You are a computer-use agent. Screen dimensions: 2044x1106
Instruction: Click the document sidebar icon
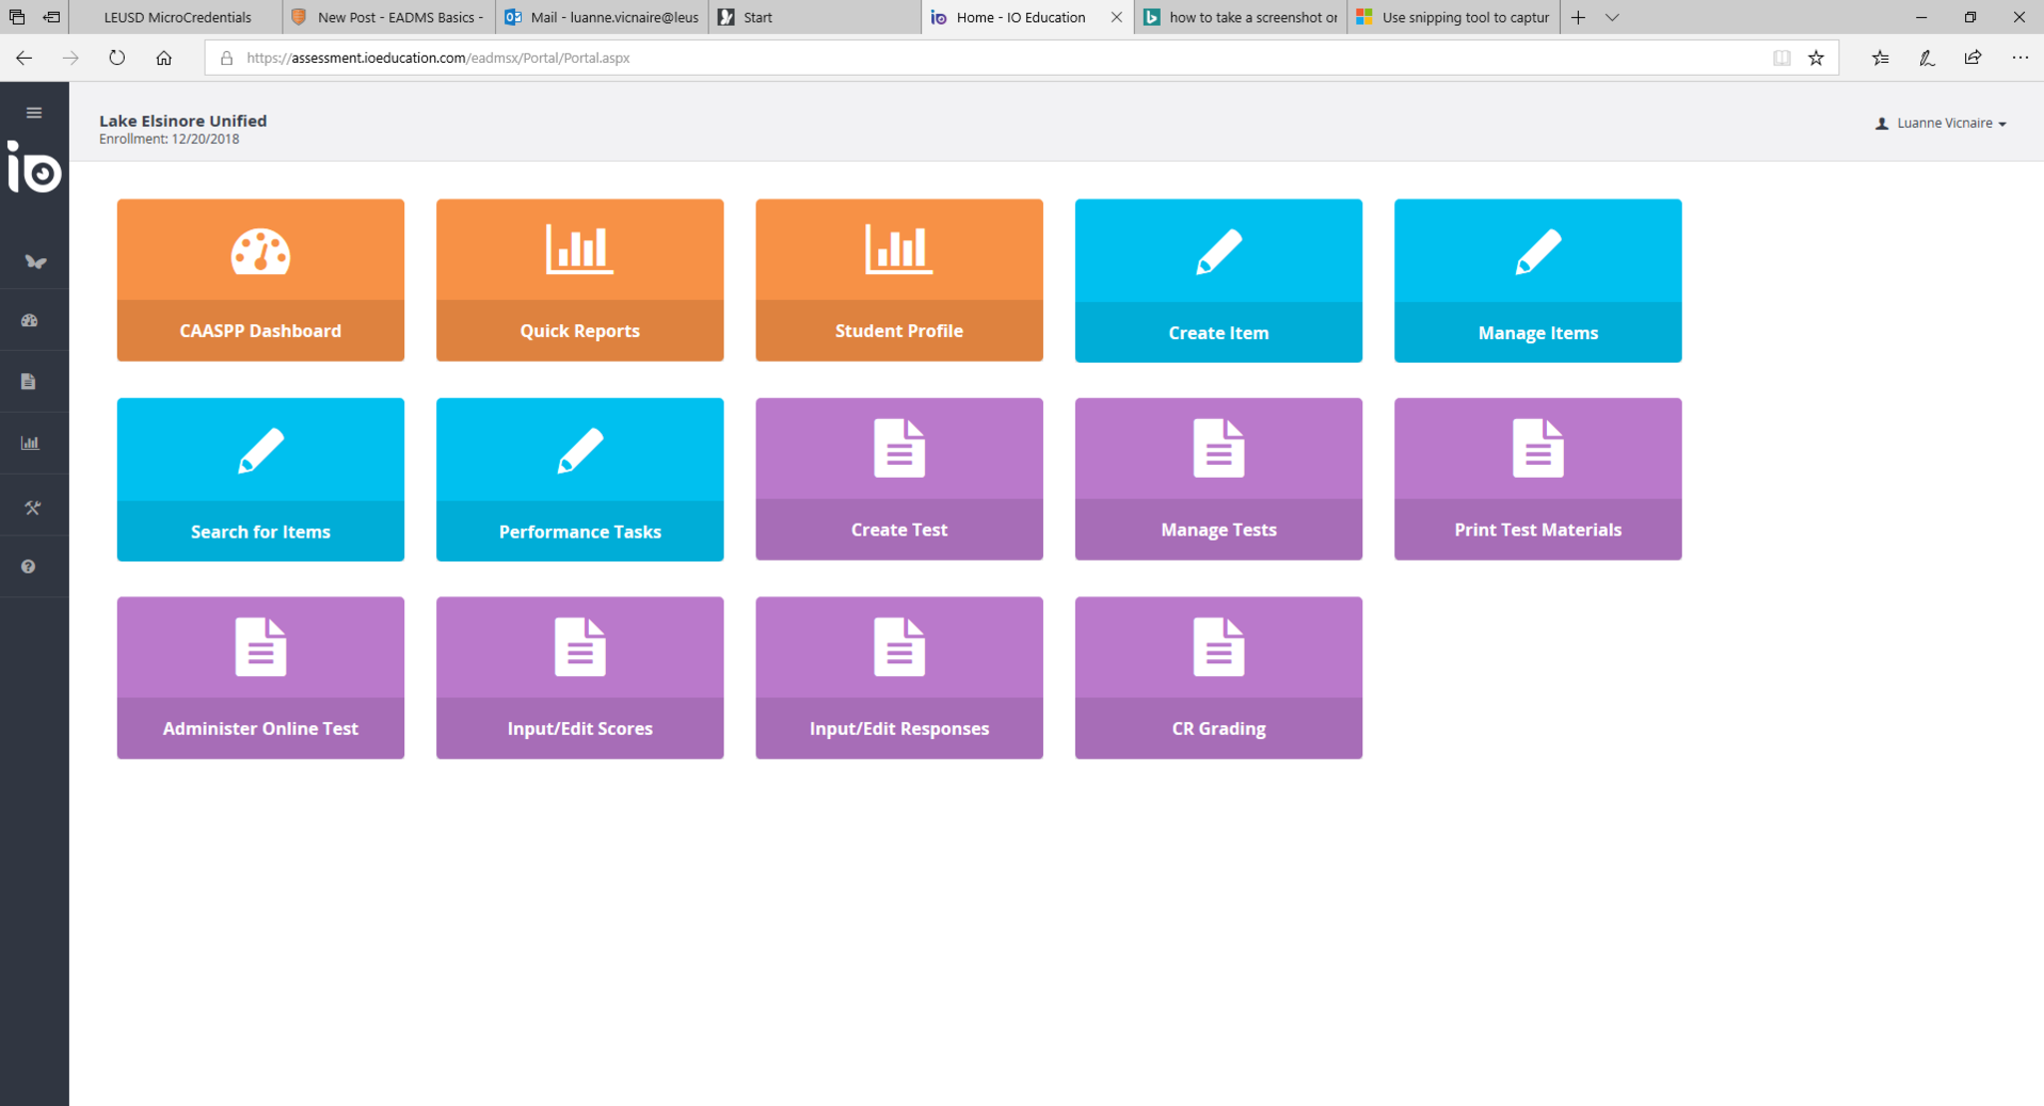tap(29, 381)
